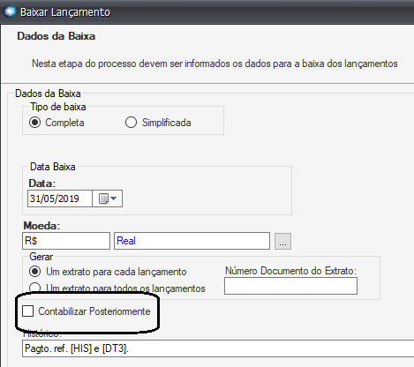The image size is (414, 367).
Task: Select Um extrato para cada lançamento
Action: click(34, 272)
